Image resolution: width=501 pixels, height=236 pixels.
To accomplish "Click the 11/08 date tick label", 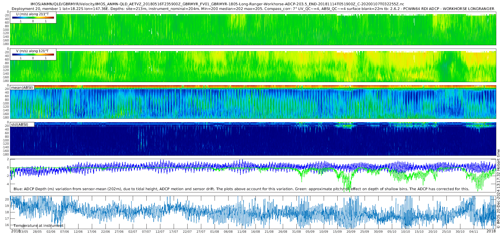I will 242,232.
